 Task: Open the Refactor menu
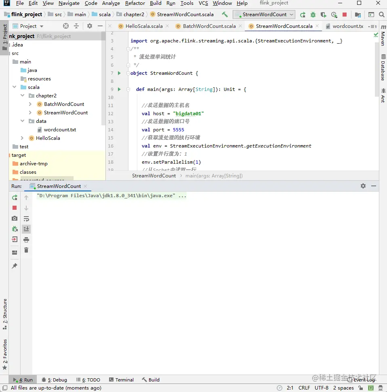135,3
